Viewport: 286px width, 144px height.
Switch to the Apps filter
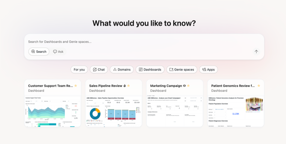coord(208,70)
